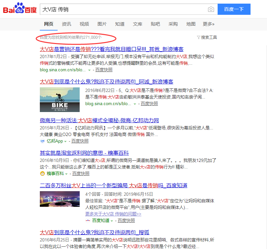Switch to the 资讯 tab

(x=67, y=24)
